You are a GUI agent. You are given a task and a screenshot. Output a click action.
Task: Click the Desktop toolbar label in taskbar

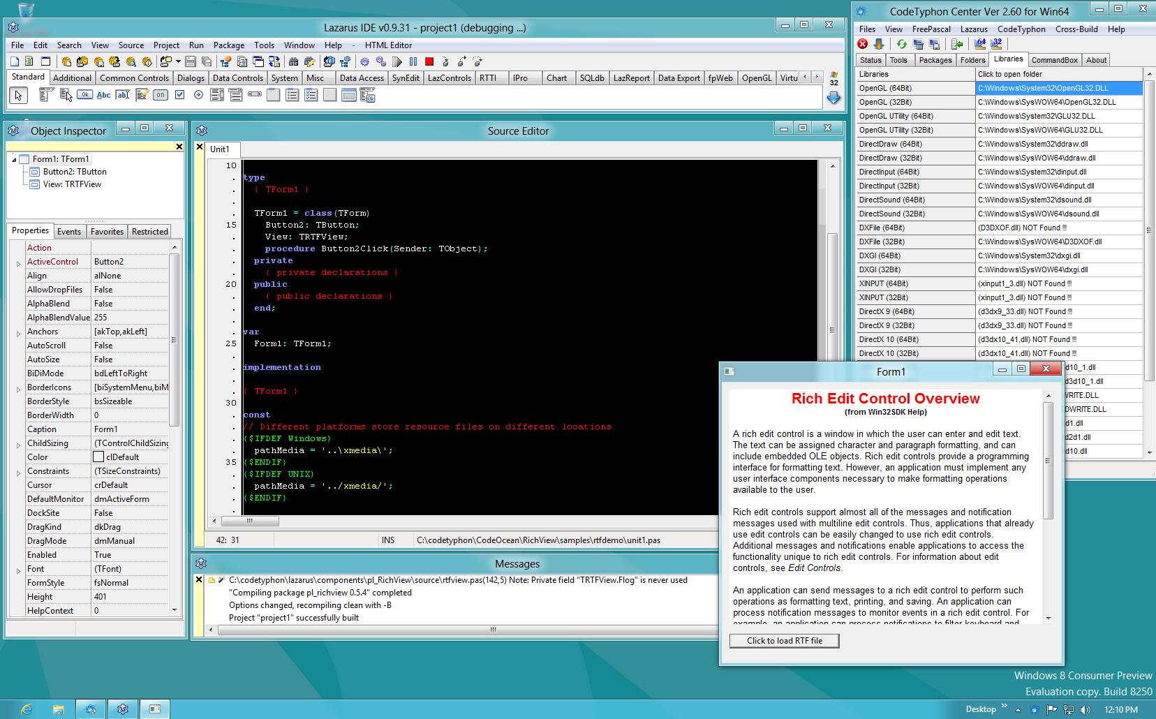point(981,709)
